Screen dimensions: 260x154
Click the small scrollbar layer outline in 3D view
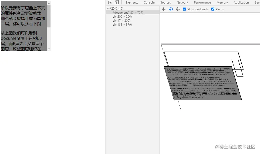point(237,68)
